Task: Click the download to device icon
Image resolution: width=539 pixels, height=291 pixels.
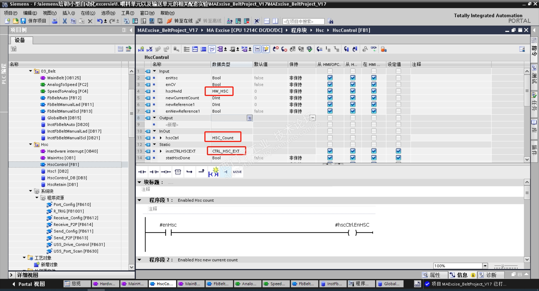Action: pos(135,21)
